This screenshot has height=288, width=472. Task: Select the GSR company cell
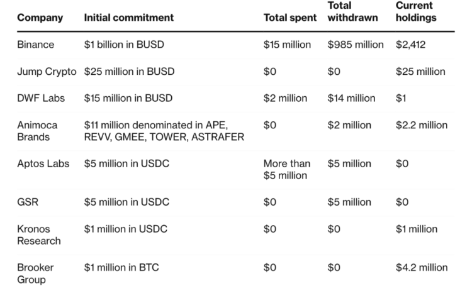point(27,202)
